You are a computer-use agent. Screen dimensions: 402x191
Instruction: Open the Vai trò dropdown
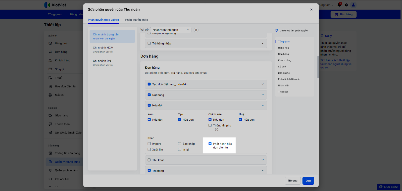tap(171, 30)
